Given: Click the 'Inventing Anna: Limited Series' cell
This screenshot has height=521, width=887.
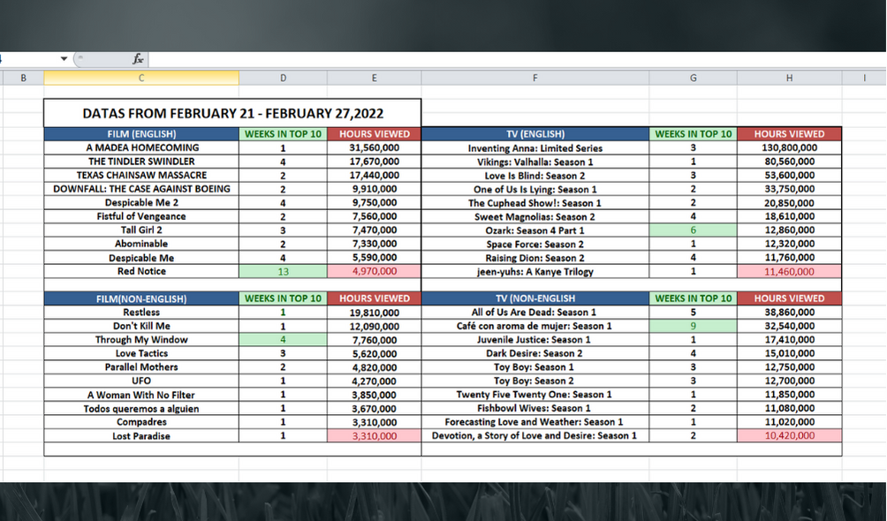Looking at the screenshot, I should click(535, 148).
